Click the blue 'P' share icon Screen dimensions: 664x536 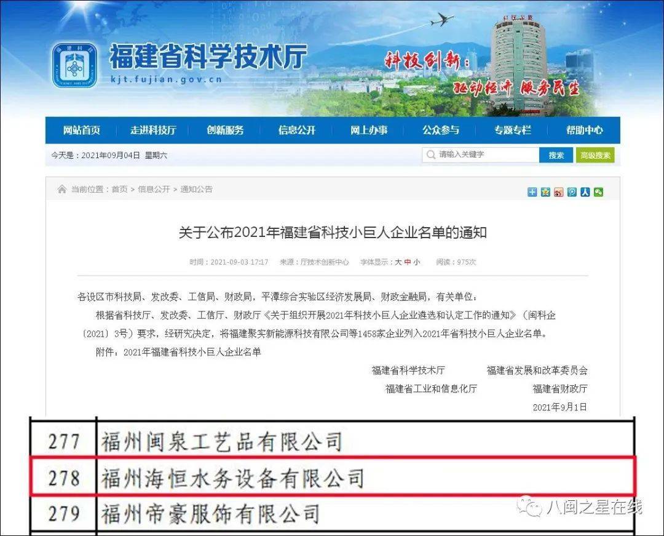pos(571,191)
